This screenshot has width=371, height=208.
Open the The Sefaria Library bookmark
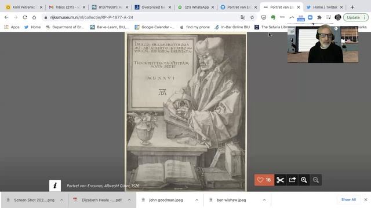click(x=271, y=27)
